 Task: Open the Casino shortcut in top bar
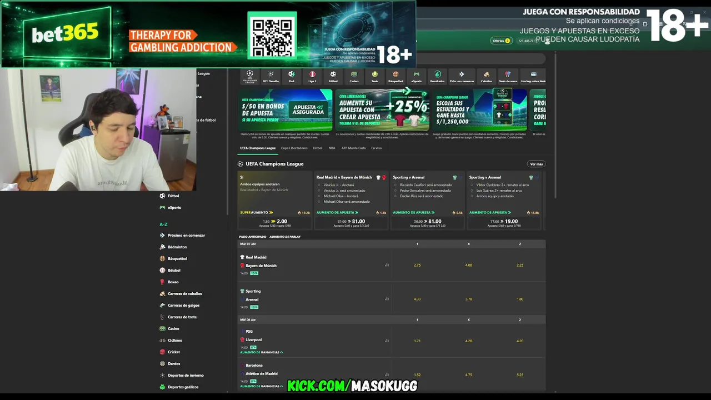[x=354, y=77]
